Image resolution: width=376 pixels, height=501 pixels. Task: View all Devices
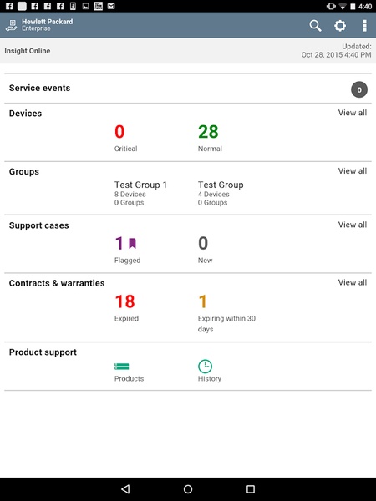(x=353, y=113)
